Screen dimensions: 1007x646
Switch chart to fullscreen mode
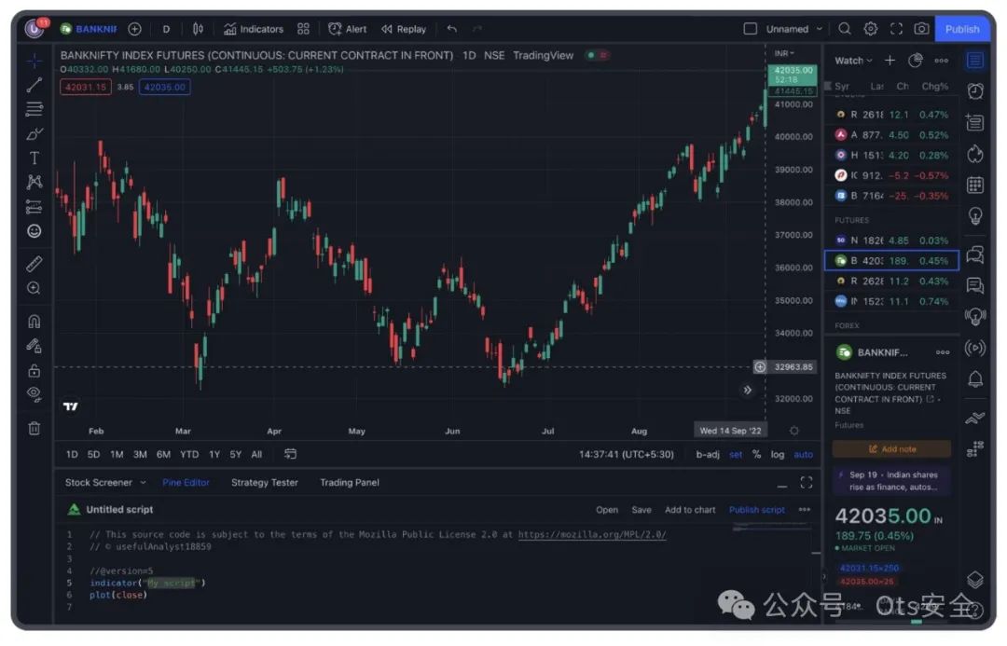[896, 29]
